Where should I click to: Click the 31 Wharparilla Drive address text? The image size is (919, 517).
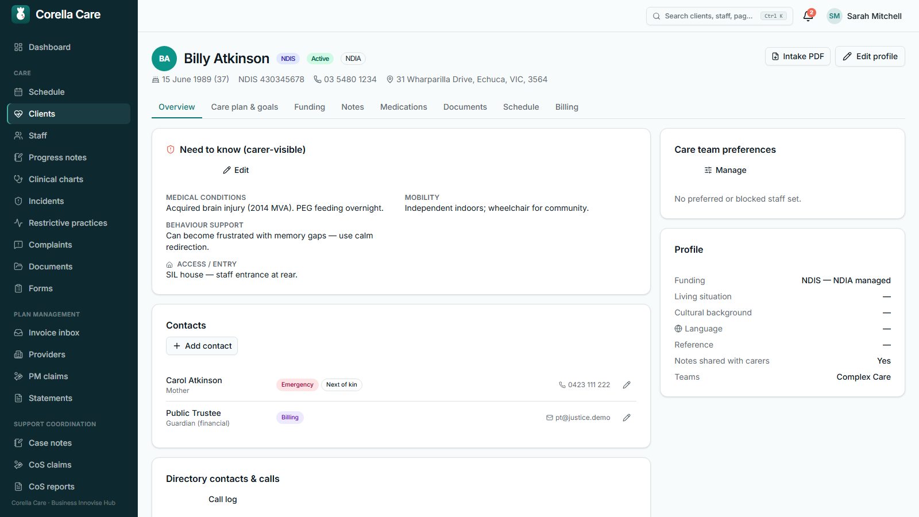(472, 79)
